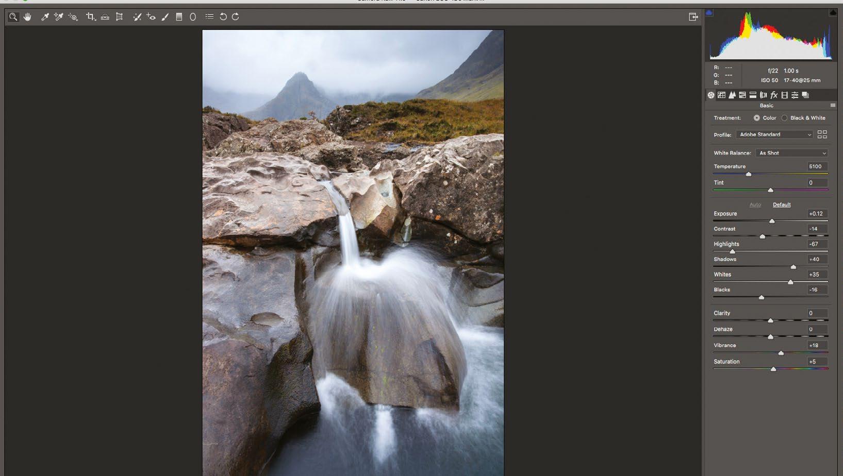Click the Auto tone link
843x476 pixels.
[755, 205]
